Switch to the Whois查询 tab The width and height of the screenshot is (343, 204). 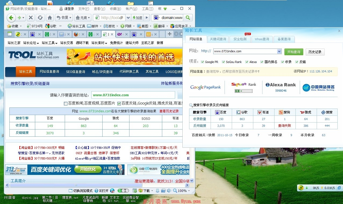262,39
